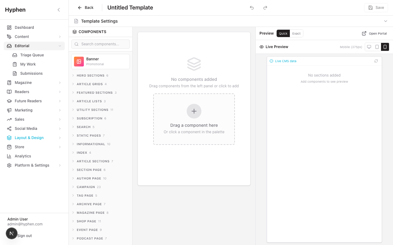Collapse the Template Settings panel chevron
Screen dimensions: 393x245
386,21
